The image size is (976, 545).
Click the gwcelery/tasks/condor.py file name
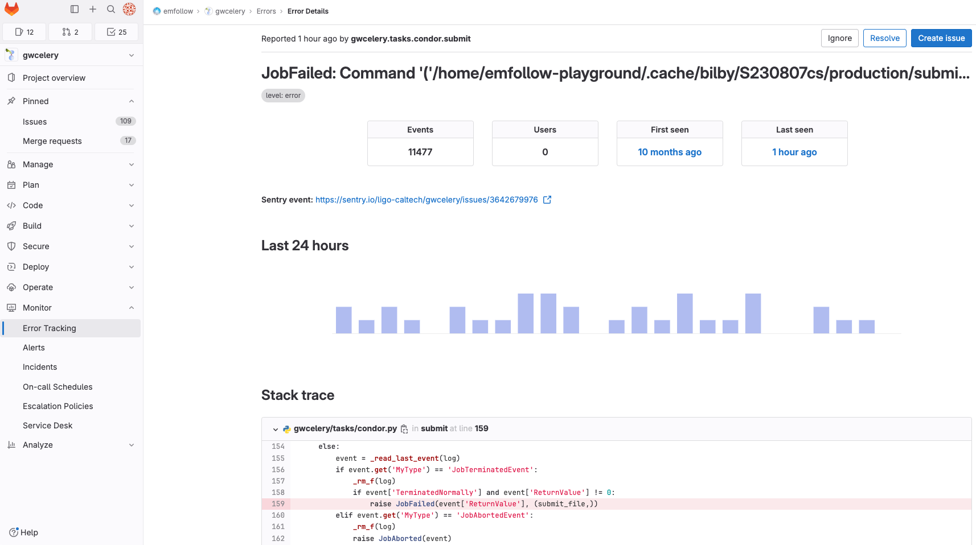pyautogui.click(x=345, y=428)
